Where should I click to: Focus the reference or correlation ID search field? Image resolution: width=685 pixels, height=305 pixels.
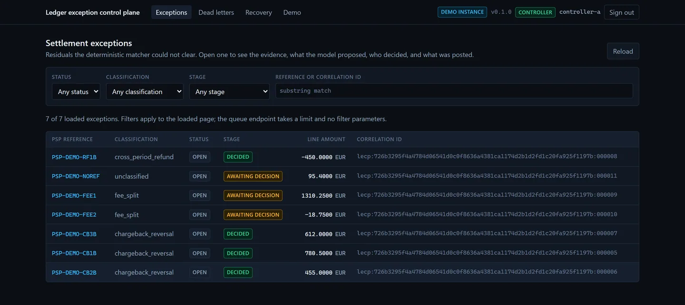[x=454, y=91]
